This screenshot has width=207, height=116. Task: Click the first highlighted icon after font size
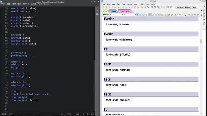pyautogui.click(x=137, y=15)
